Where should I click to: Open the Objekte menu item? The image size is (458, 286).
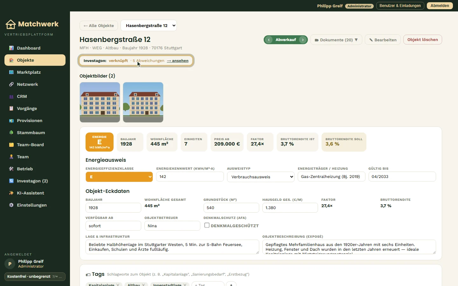35,60
